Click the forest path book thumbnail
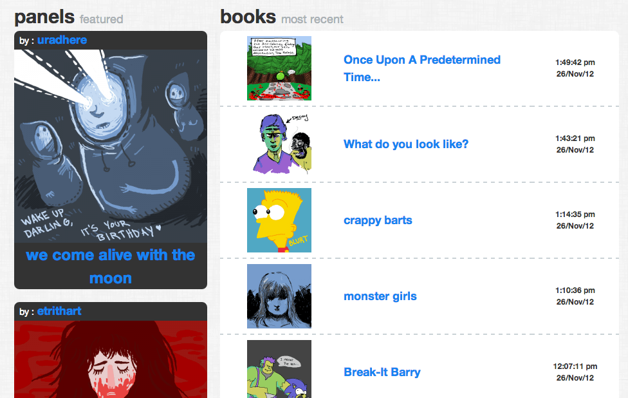The image size is (628, 398). point(279,68)
